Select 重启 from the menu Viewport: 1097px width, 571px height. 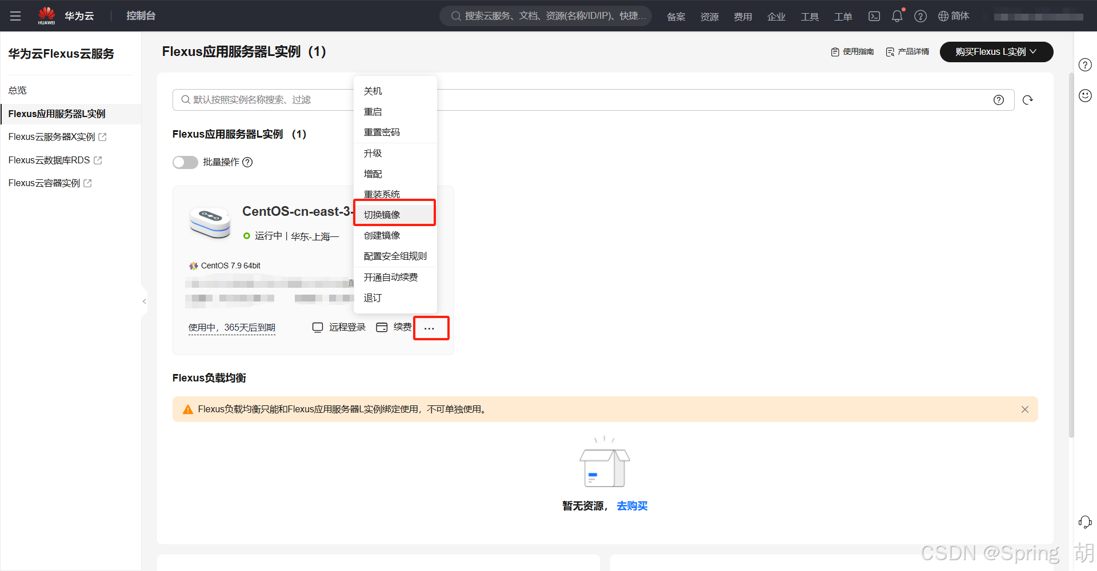[x=395, y=112]
